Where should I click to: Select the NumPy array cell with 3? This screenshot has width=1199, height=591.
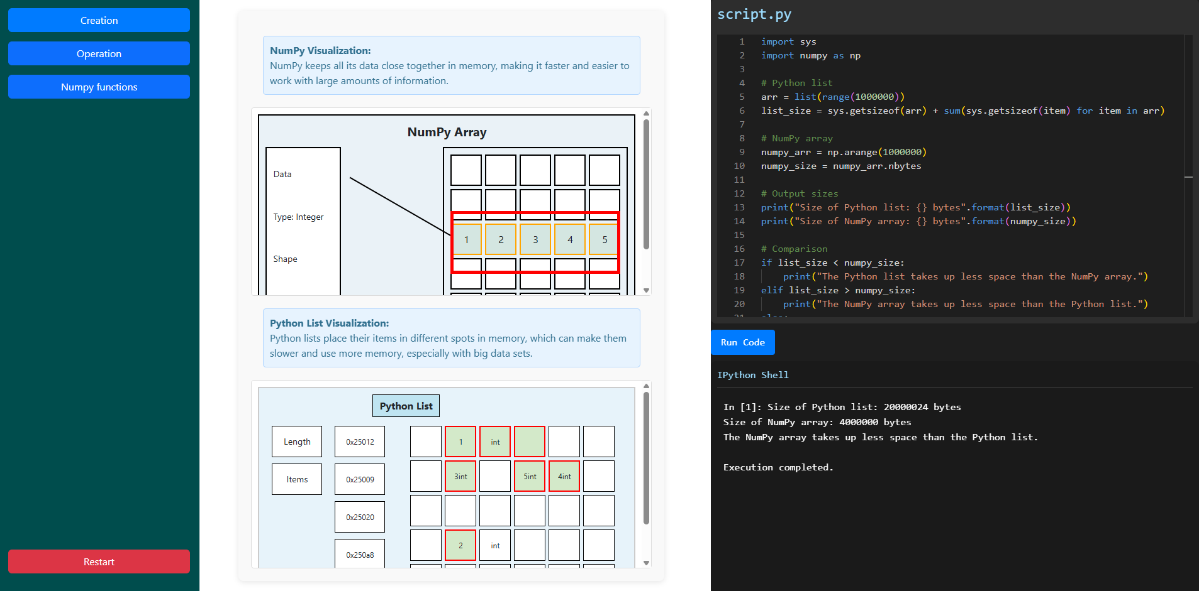click(535, 239)
